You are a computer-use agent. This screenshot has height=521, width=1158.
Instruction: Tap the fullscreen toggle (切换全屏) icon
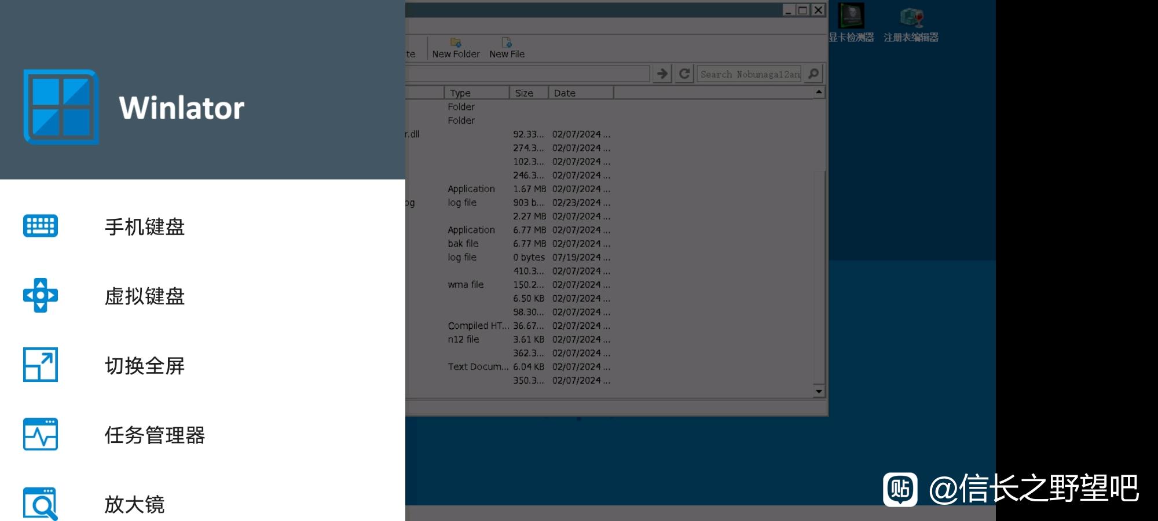pyautogui.click(x=41, y=365)
